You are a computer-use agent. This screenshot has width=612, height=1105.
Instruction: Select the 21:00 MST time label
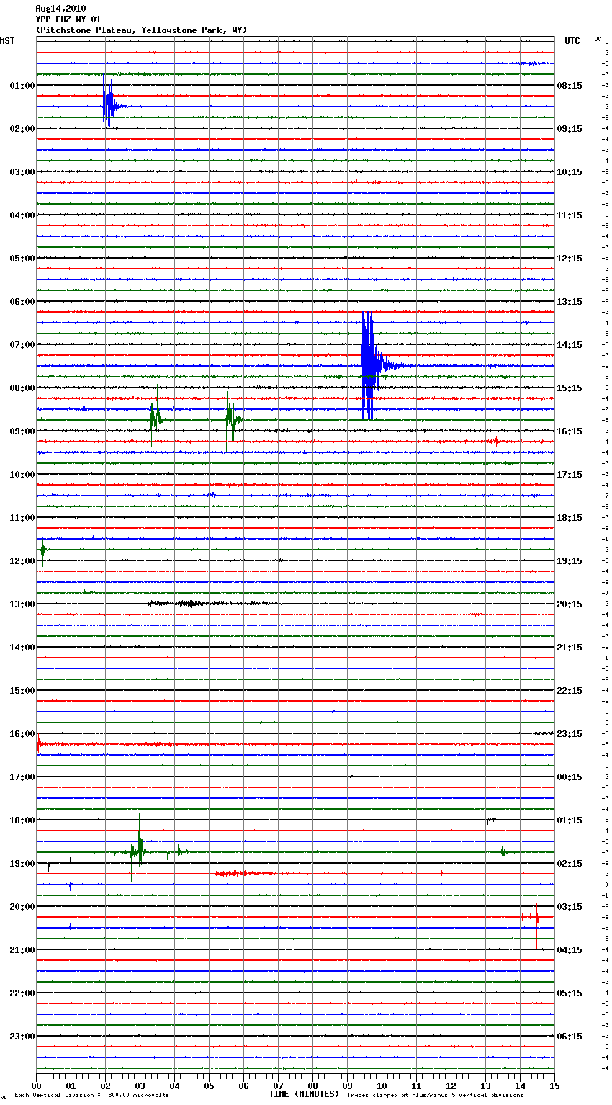coord(22,950)
